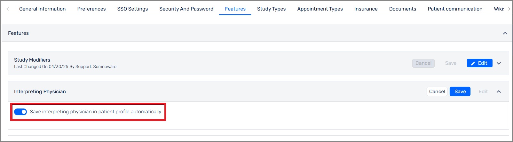
Task: Click Edit button for Study Modifiers
Action: (x=479, y=63)
